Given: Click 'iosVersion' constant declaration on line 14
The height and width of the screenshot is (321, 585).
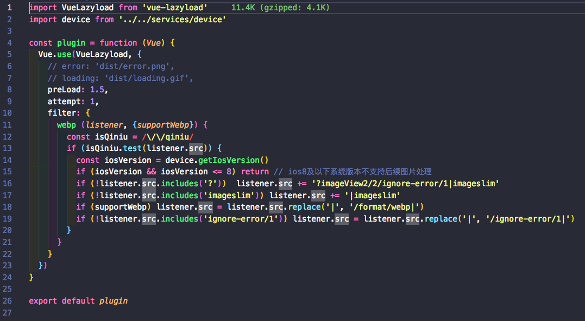Looking at the screenshot, I should [128, 160].
